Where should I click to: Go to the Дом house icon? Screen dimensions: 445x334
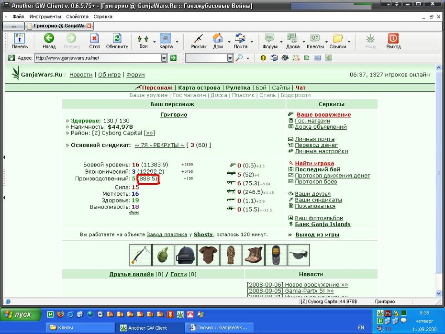218,41
